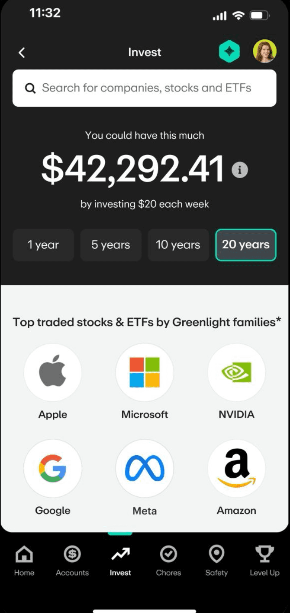
Task: Open the Level Up tab
Action: click(264, 560)
